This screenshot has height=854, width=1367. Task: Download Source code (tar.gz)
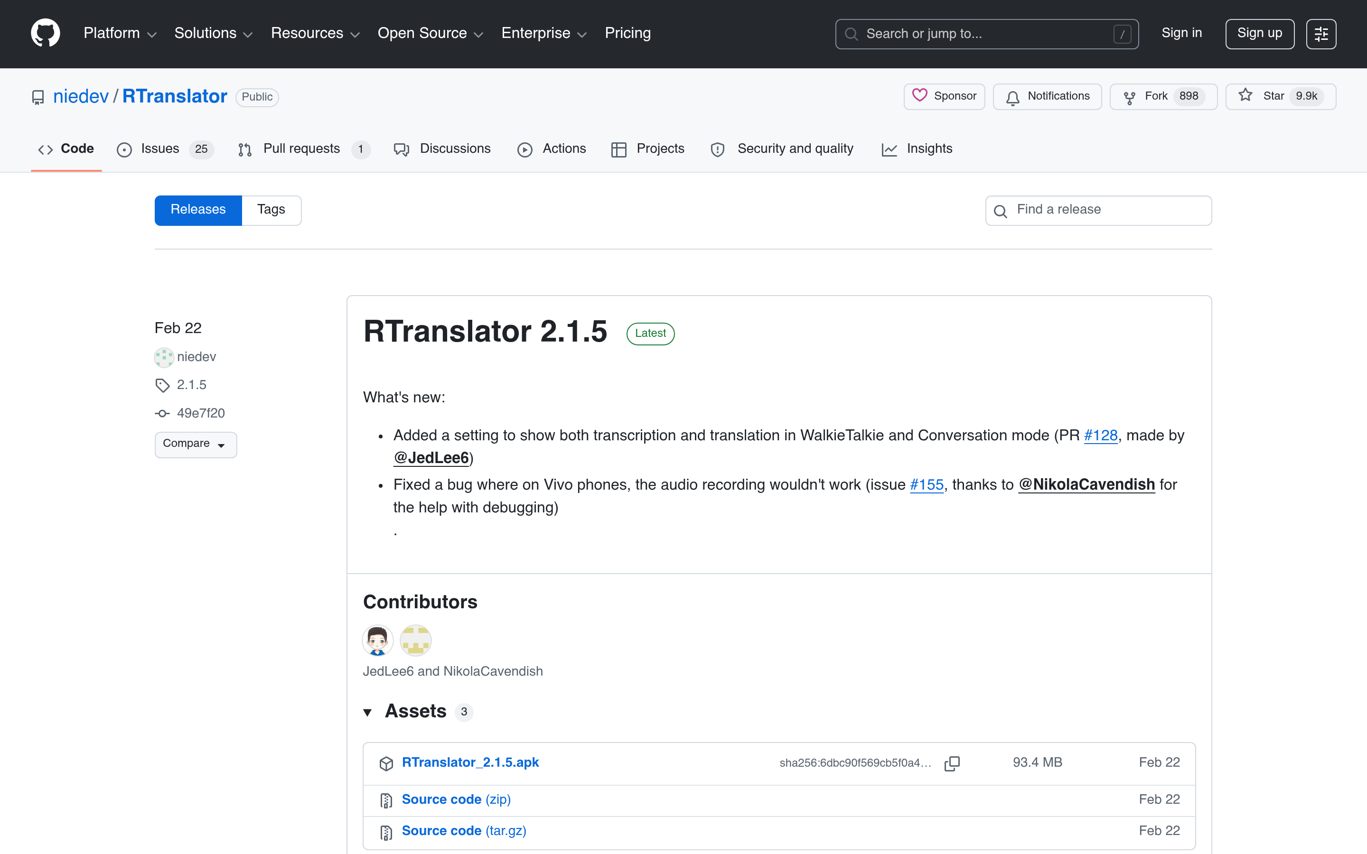click(x=464, y=831)
